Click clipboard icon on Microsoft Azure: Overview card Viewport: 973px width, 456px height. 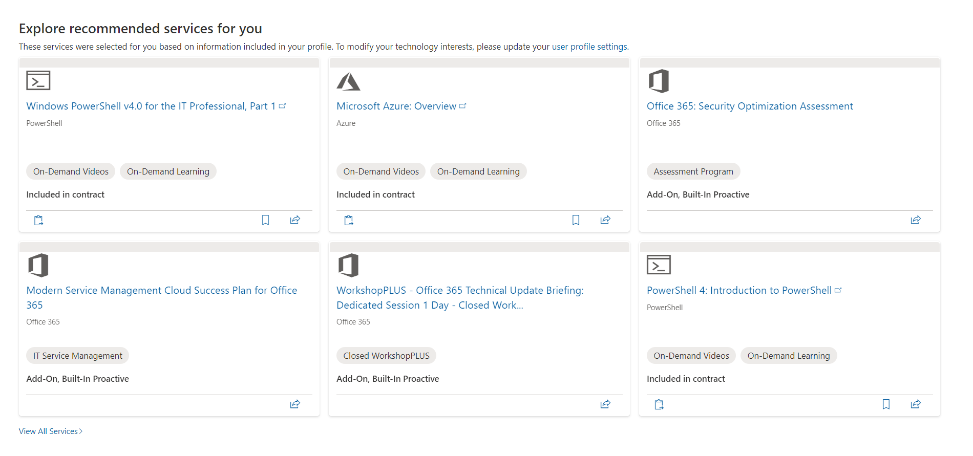[x=349, y=220]
